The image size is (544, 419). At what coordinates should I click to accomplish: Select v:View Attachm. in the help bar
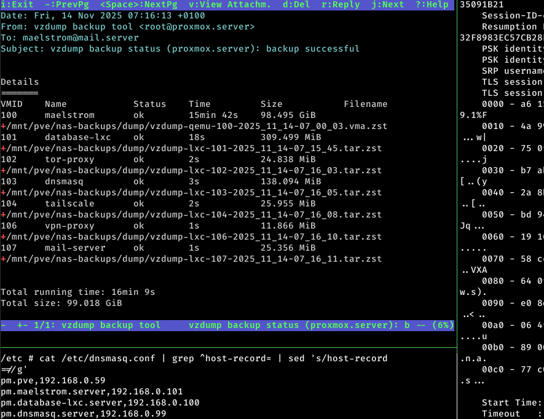[x=229, y=4]
